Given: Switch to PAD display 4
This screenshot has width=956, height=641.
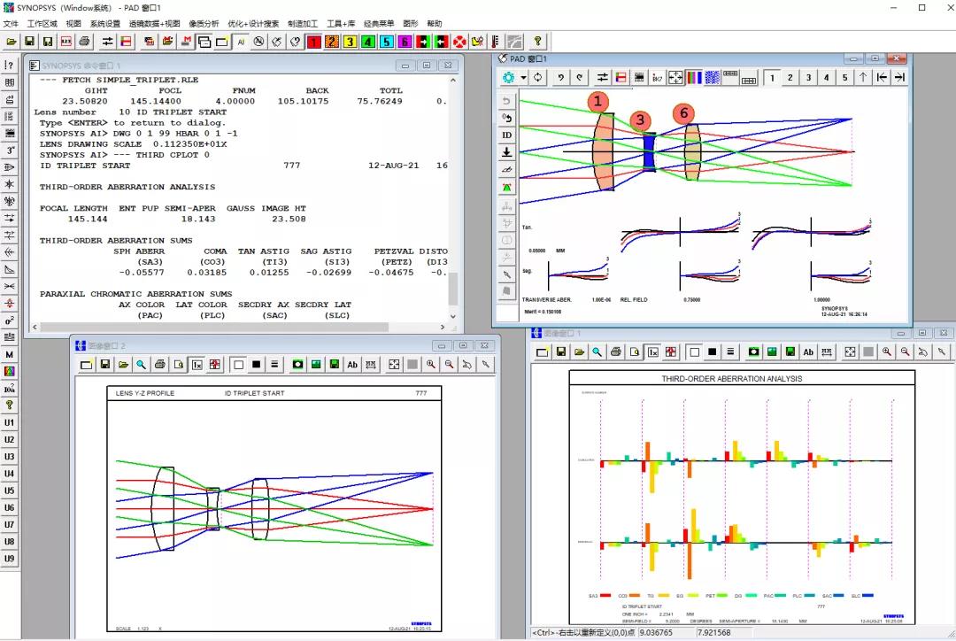Looking at the screenshot, I should (827, 77).
